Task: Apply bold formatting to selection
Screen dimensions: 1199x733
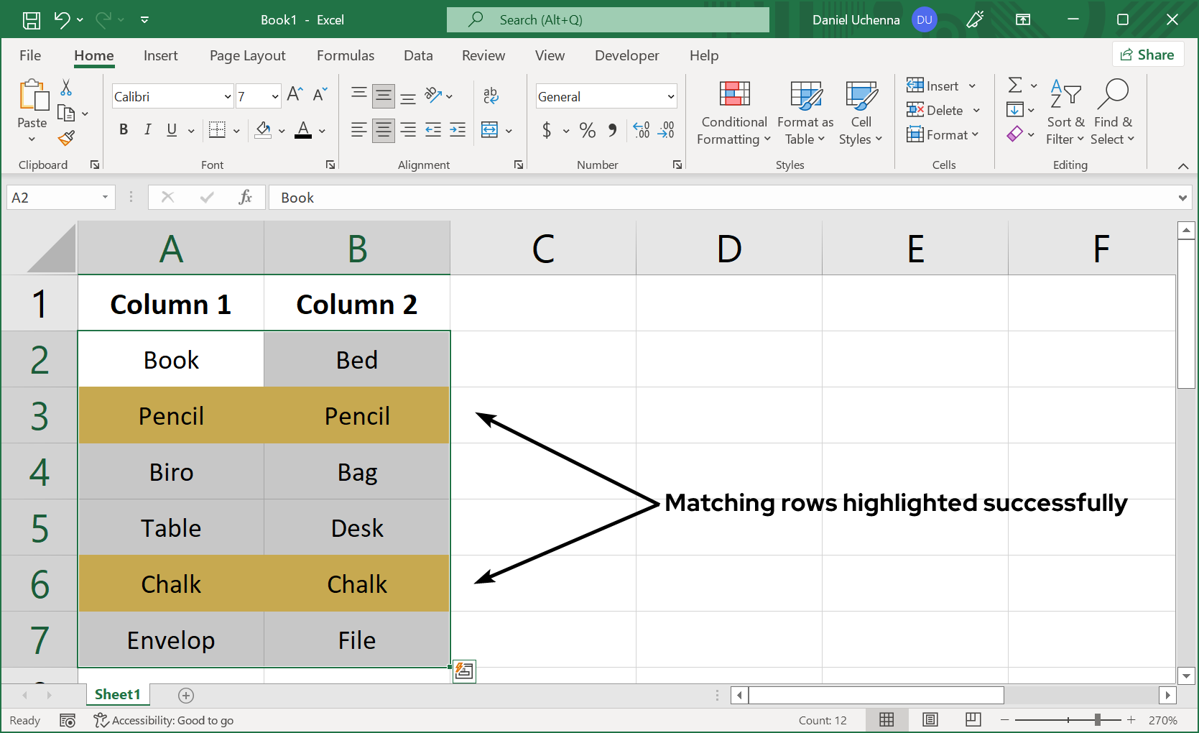Action: click(123, 130)
